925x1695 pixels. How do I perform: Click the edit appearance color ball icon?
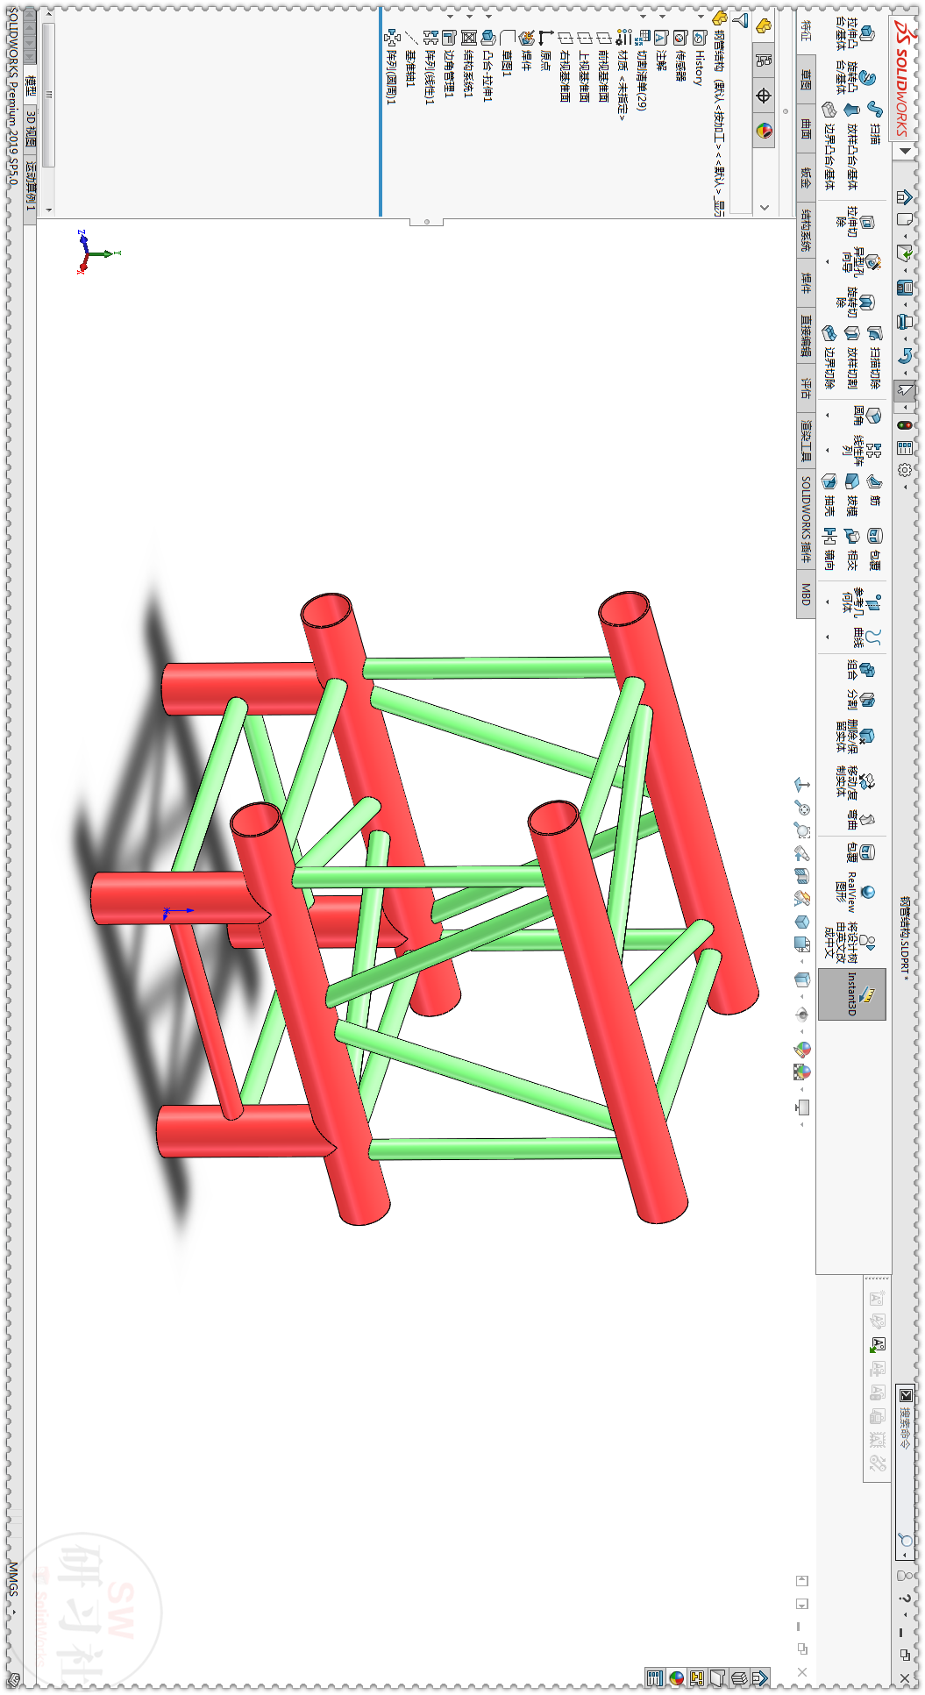tap(802, 1049)
